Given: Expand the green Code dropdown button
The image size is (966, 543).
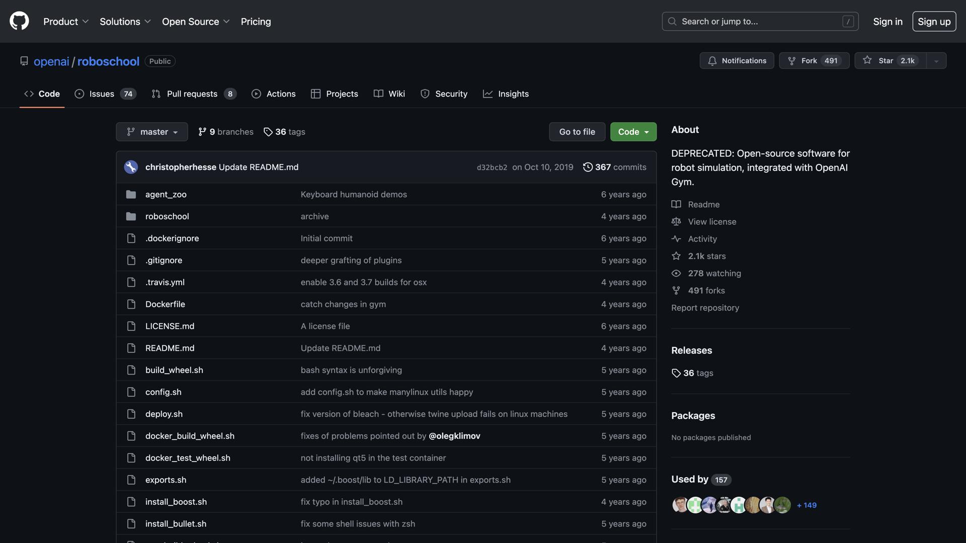Looking at the screenshot, I should tap(633, 132).
